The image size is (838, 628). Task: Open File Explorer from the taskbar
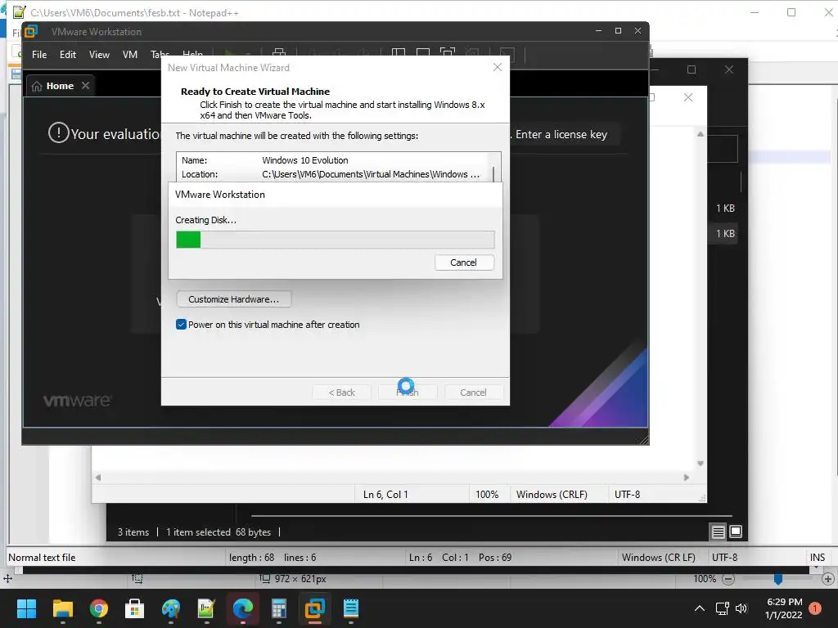coord(62,608)
